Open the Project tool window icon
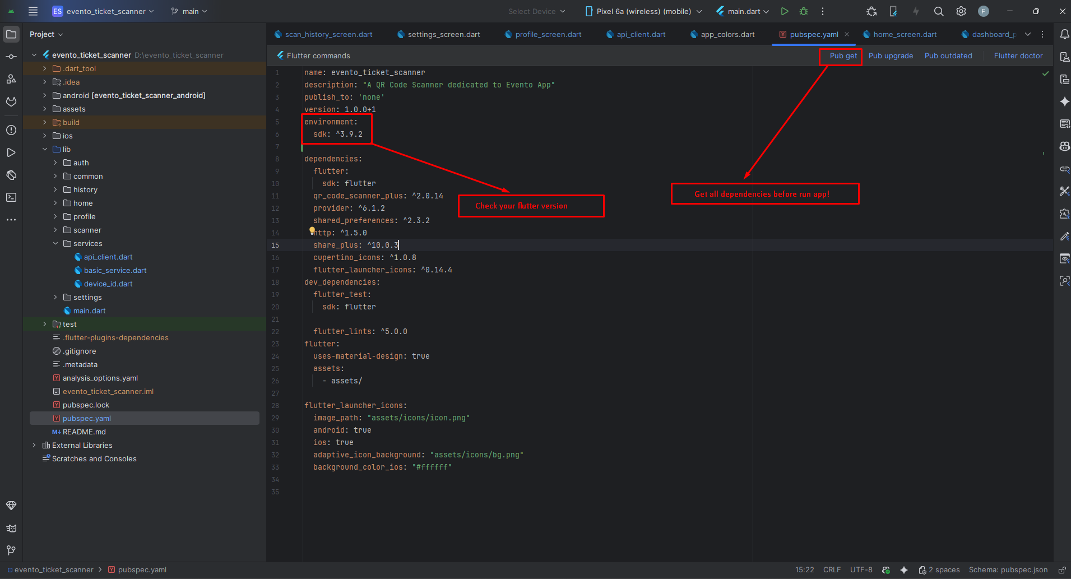This screenshot has height=579, width=1071. [x=11, y=34]
